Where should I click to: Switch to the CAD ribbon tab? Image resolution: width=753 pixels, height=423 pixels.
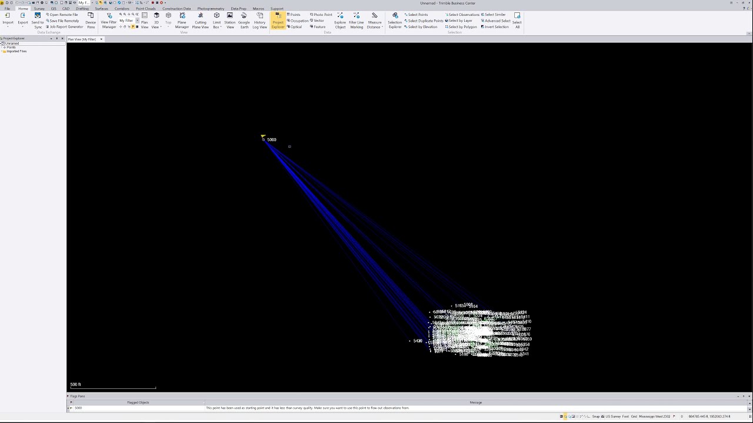[x=66, y=9]
